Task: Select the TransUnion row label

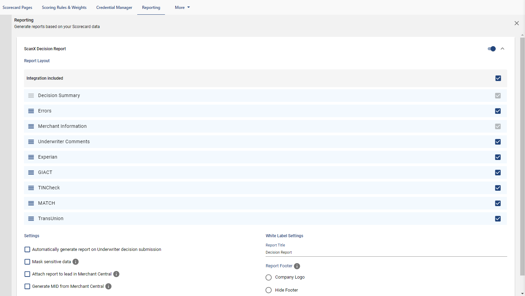Action: pos(51,219)
